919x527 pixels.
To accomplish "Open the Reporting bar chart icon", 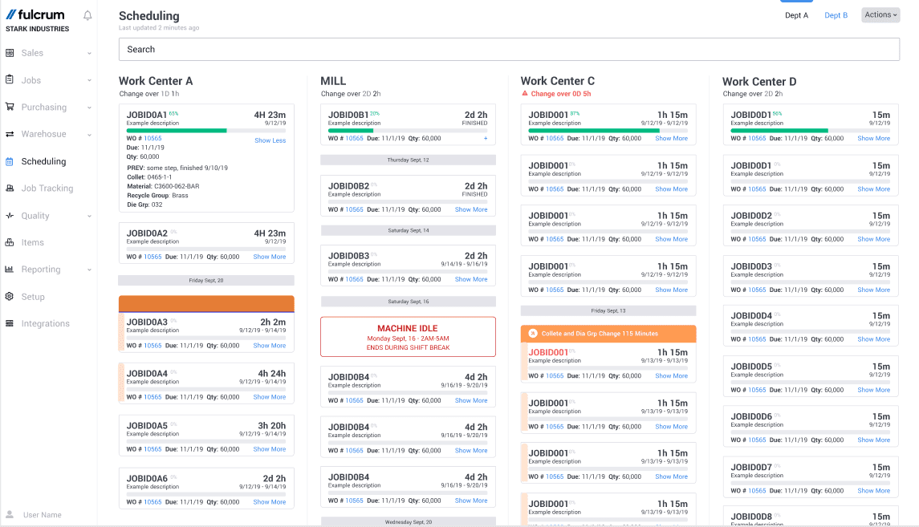I will click(11, 269).
